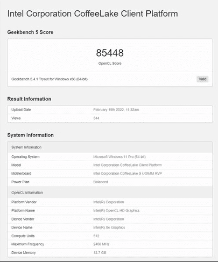Select 'Intel(R) OpenCL HD Graphics' value
The image size is (218, 262).
116,210
